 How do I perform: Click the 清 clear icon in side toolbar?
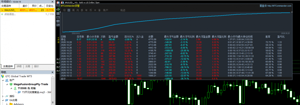(58, 14)
